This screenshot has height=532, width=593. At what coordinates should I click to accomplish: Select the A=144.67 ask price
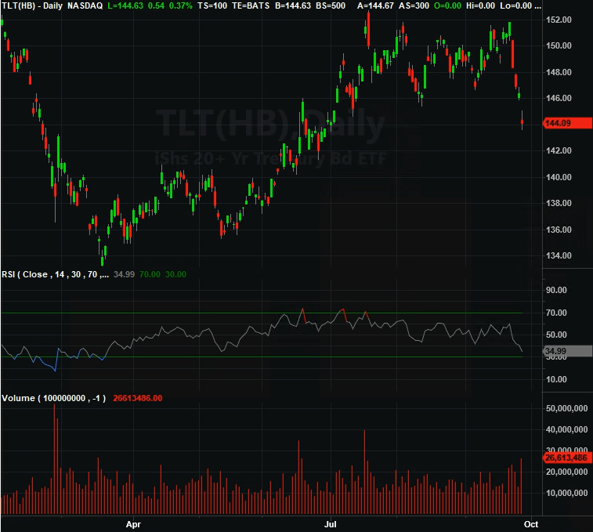[375, 5]
